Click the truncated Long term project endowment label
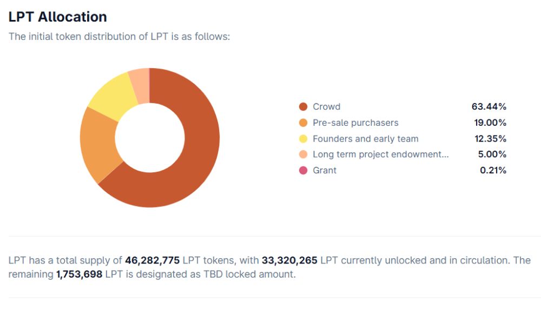The image size is (541, 324). pyautogui.click(x=380, y=154)
